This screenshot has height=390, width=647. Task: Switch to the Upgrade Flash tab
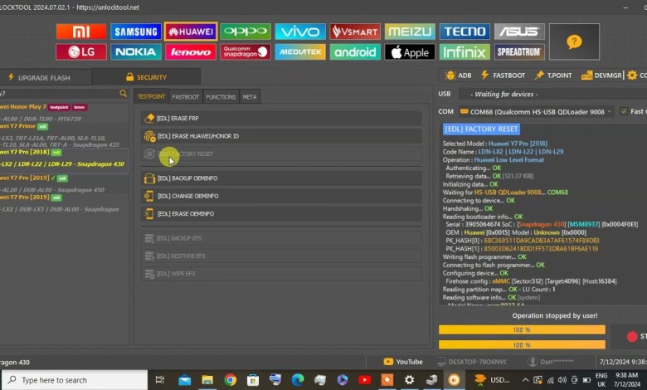[x=46, y=78]
